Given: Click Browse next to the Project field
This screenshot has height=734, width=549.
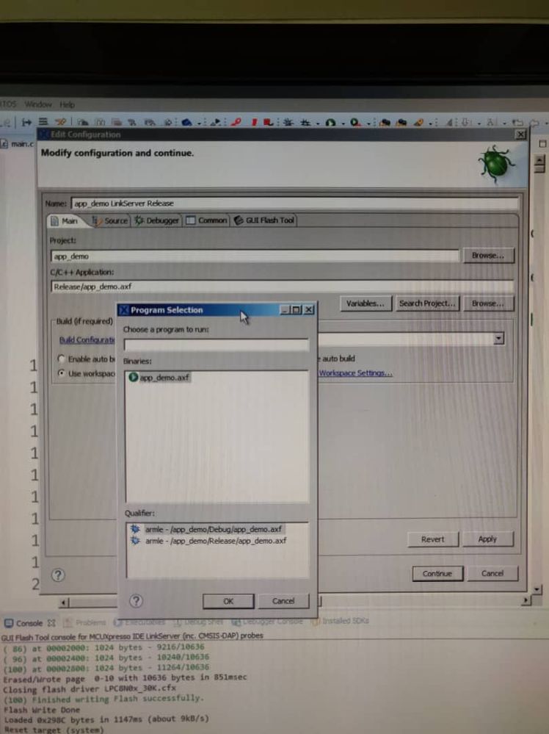Looking at the screenshot, I should tap(488, 255).
